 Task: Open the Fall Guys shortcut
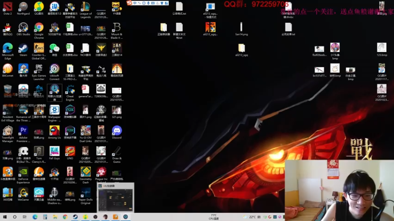pyautogui.click(x=54, y=153)
